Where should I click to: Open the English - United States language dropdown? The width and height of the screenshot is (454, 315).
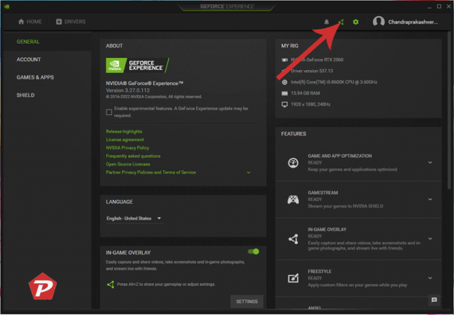coord(134,218)
